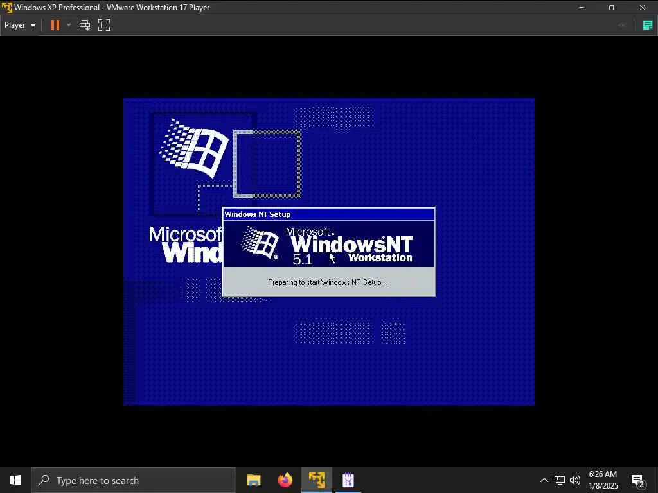Show hidden system tray icons
The image size is (658, 493).
(x=544, y=480)
